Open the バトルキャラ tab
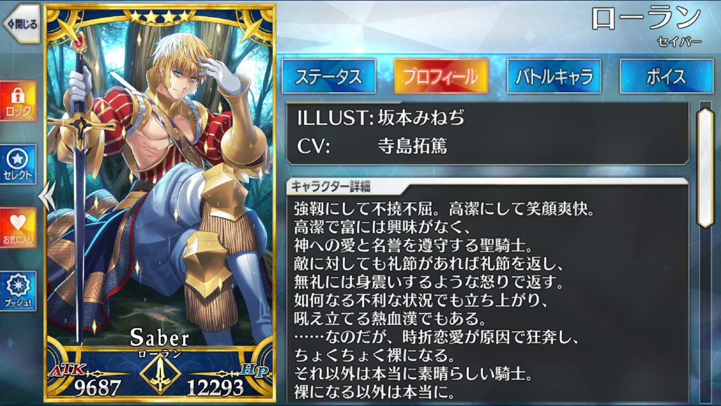This screenshot has height=406, width=721. (x=554, y=76)
